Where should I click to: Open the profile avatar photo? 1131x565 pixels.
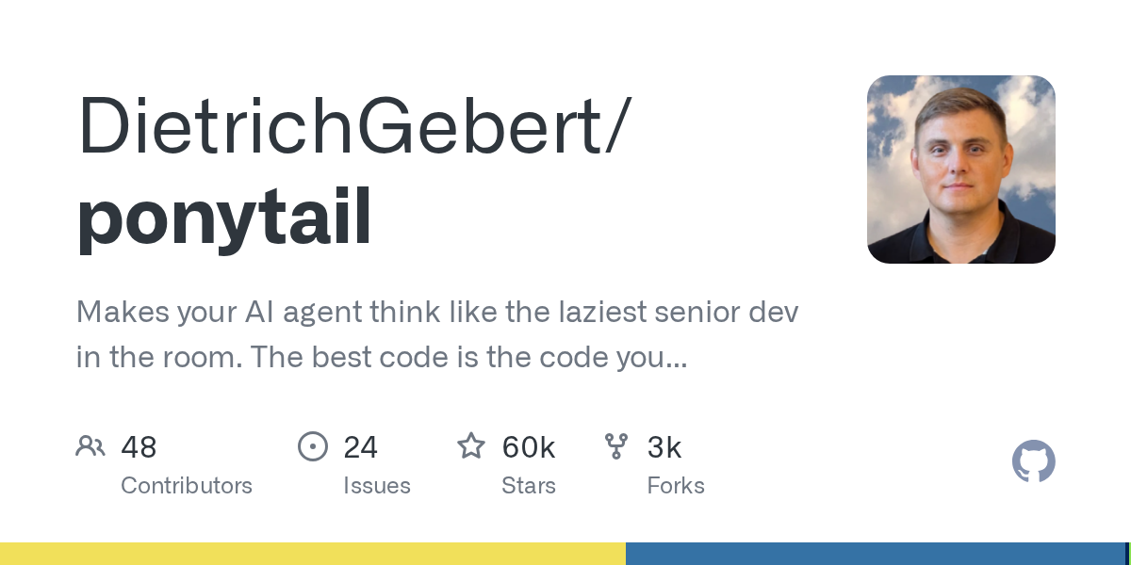(x=961, y=169)
